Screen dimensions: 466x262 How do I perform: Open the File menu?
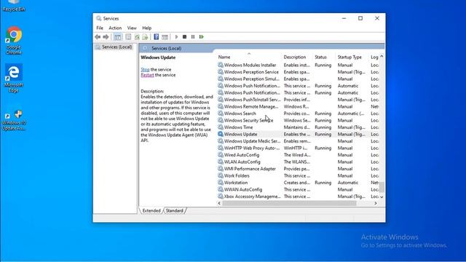[x=100, y=28]
